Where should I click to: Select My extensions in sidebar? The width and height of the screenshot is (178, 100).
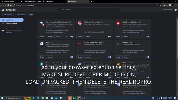12,20
